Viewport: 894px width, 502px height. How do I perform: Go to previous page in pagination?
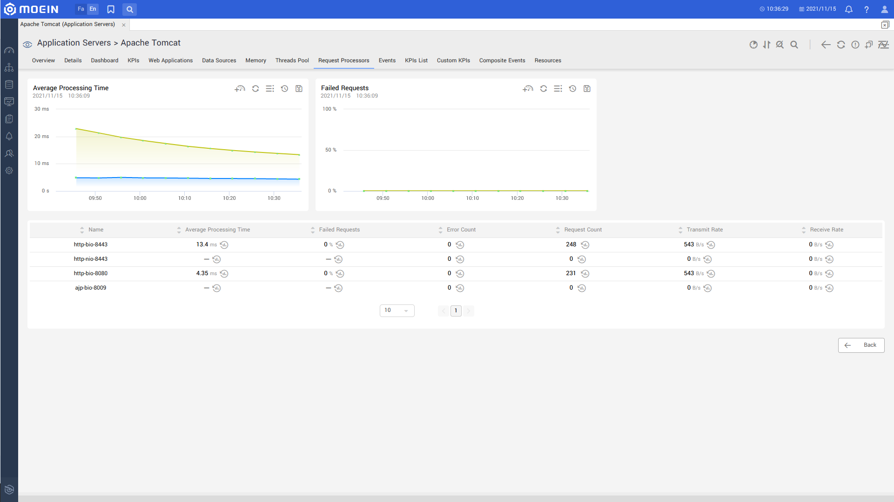pos(444,311)
